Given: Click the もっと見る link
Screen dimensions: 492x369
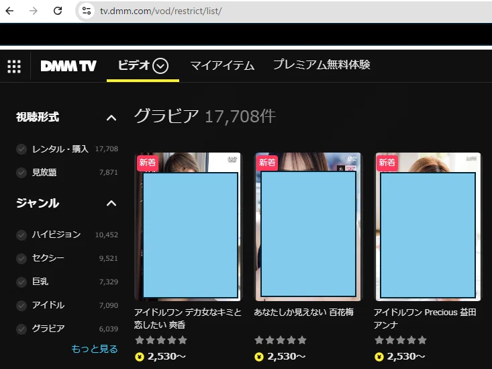Looking at the screenshot, I should pos(95,349).
